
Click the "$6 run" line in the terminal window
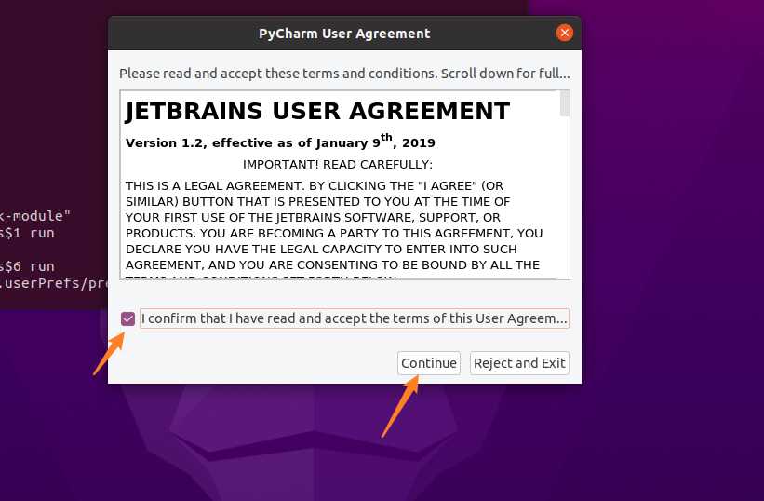click(27, 266)
